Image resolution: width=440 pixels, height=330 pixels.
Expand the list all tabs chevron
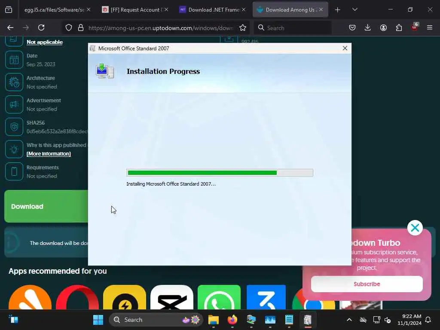pyautogui.click(x=354, y=9)
